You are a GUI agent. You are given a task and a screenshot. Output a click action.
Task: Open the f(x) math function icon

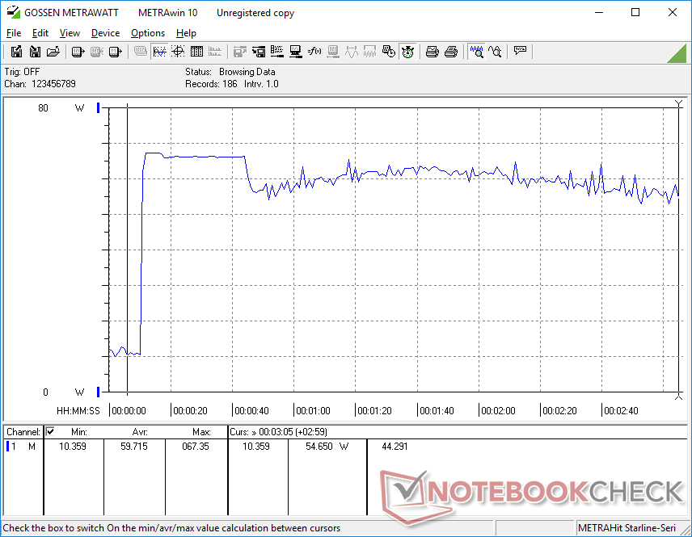[314, 52]
